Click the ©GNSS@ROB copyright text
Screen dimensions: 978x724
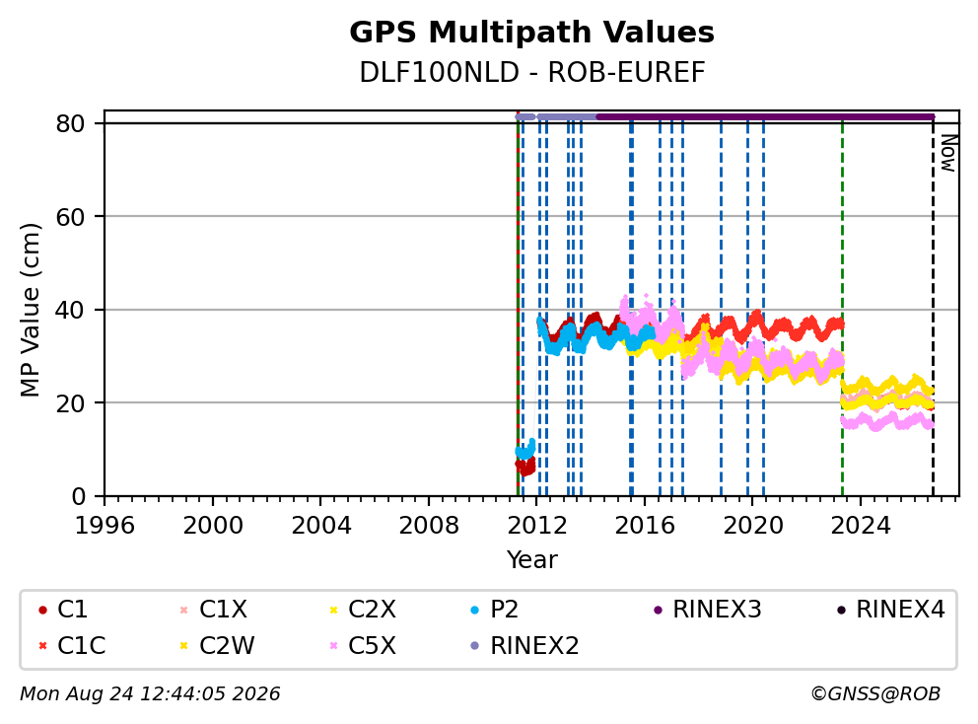(875, 694)
